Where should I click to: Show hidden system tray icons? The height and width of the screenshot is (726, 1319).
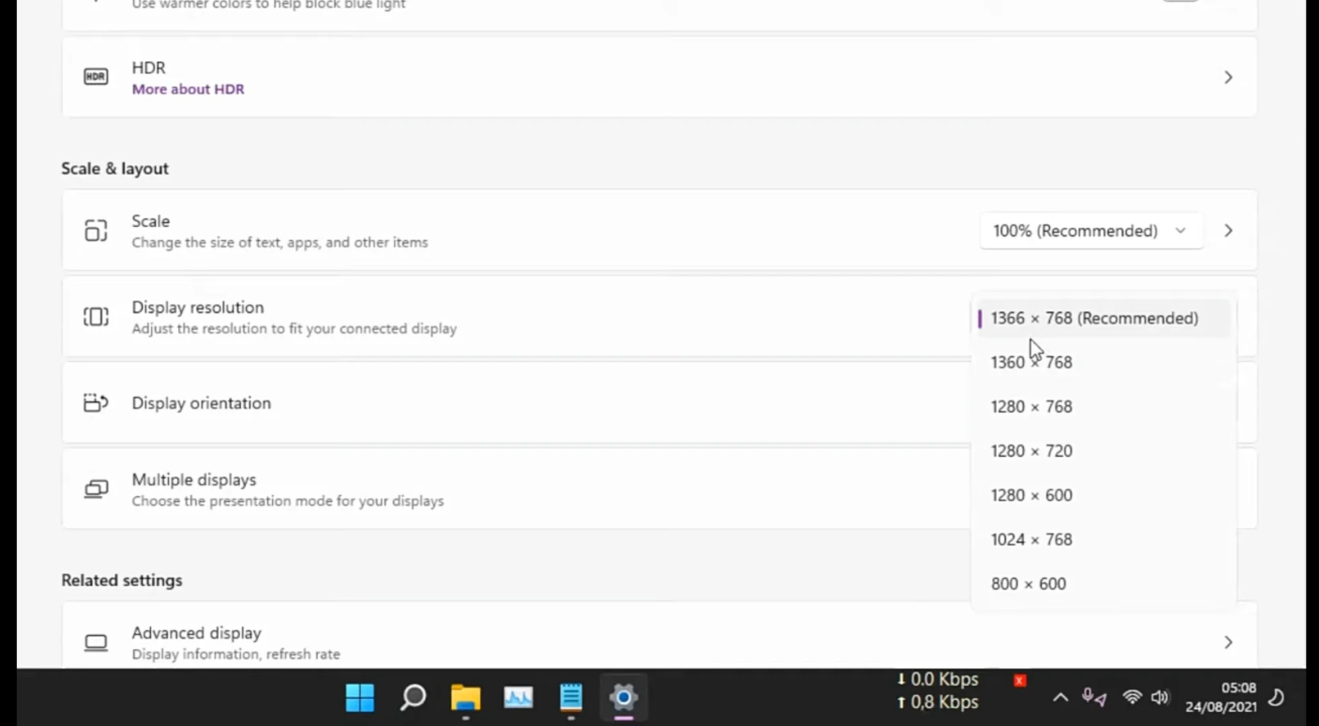coord(1060,698)
